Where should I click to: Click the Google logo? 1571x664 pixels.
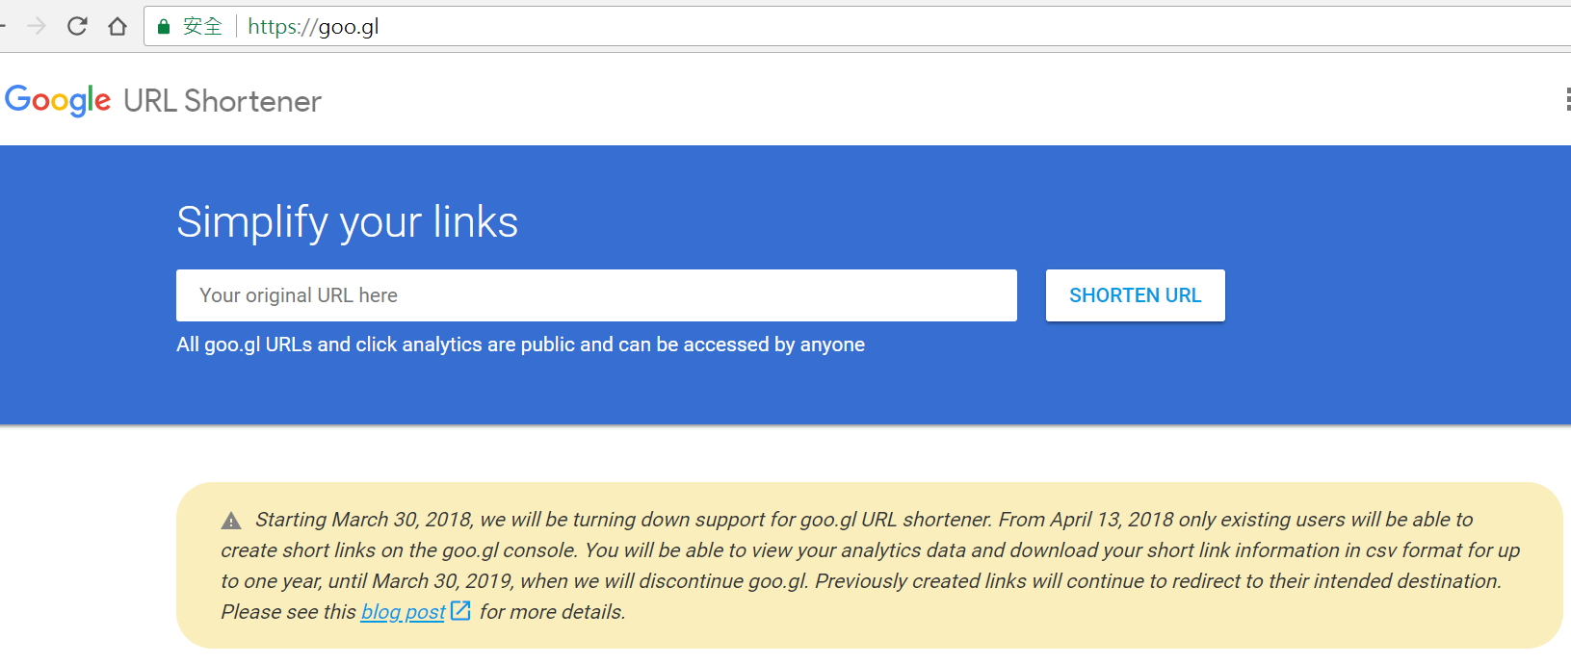coord(58,100)
